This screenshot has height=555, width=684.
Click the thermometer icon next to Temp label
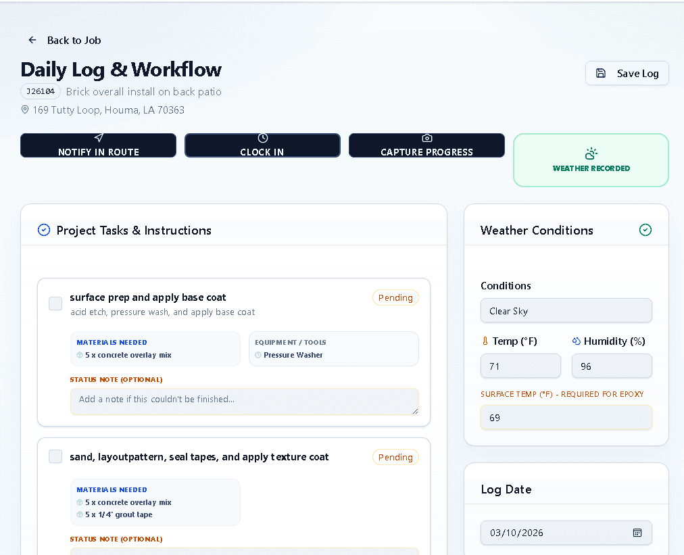pos(487,341)
